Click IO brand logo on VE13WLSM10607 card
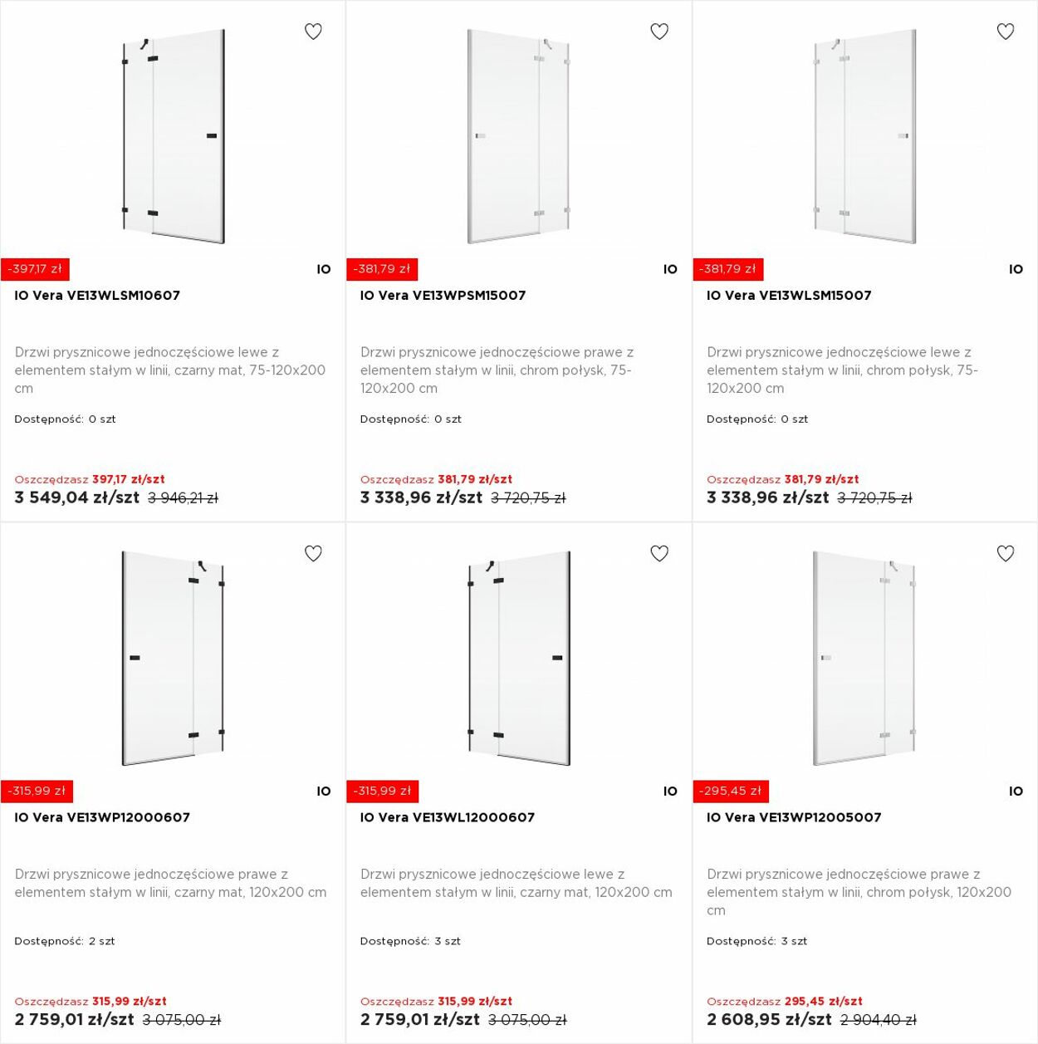1038x1044 pixels. (x=324, y=269)
